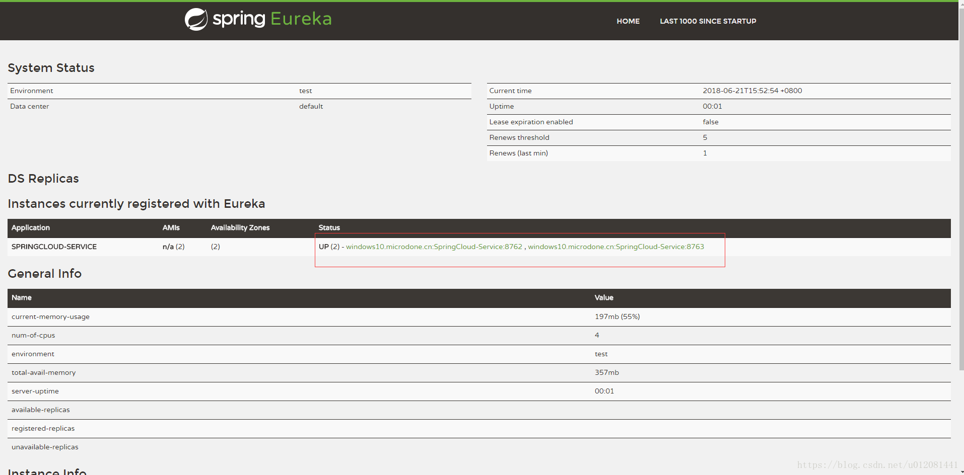
Task: Open the SpringCloud-Service:8762 instance link
Action: 434,247
